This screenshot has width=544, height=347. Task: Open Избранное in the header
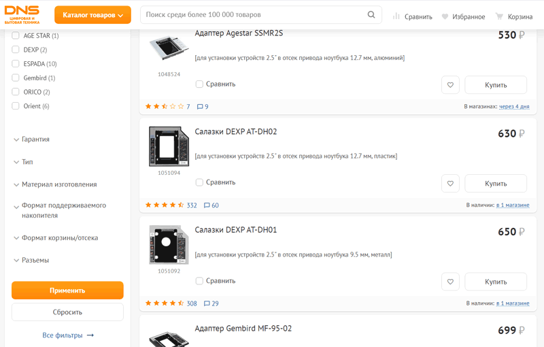[469, 16]
